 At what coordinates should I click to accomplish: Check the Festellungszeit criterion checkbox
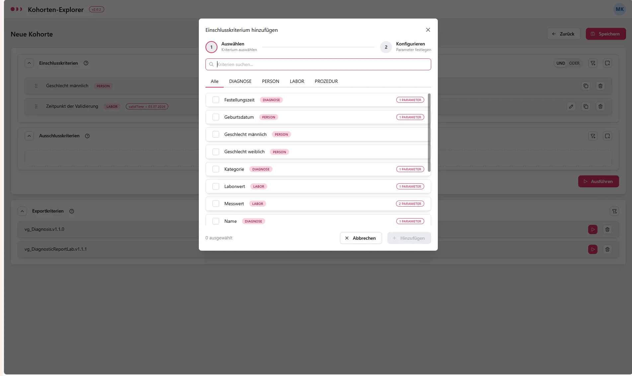216,100
